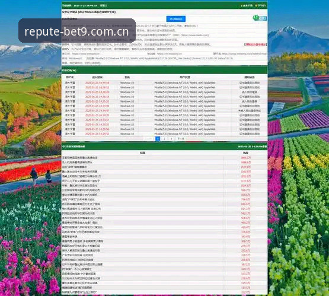This screenshot has height=296, width=329.
Task: Open the last visible headline in the news list
Action: coord(79,292)
